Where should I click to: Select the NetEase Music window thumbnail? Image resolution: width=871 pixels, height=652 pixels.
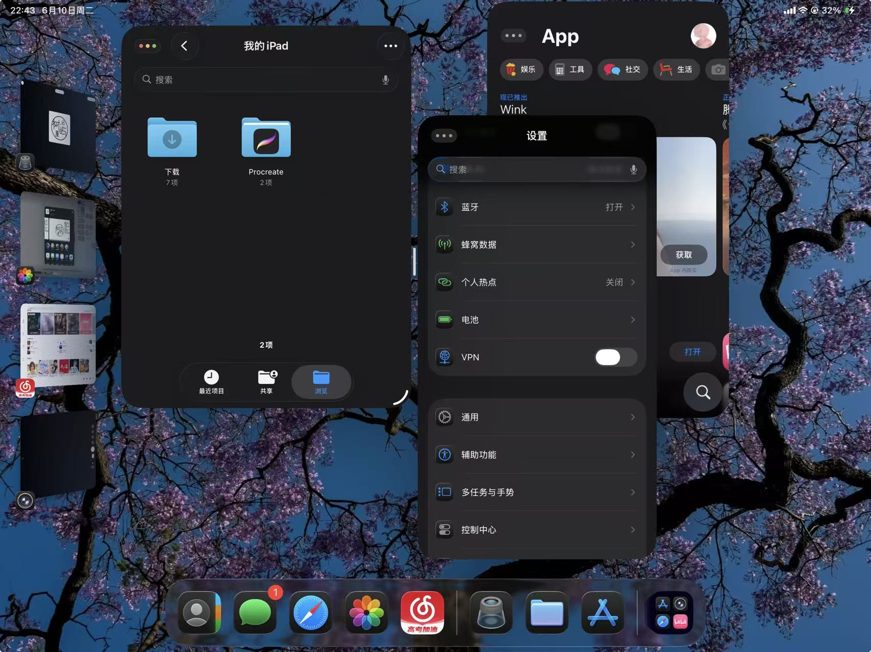pyautogui.click(x=58, y=345)
